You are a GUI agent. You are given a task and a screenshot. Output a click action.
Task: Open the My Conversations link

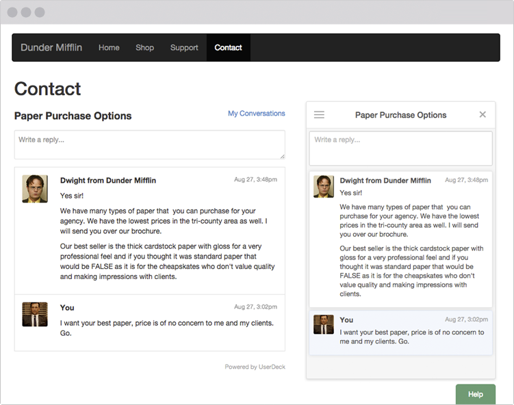coord(257,114)
